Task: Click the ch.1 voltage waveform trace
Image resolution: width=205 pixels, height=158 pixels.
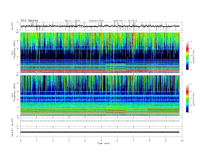Action: pos(100,26)
